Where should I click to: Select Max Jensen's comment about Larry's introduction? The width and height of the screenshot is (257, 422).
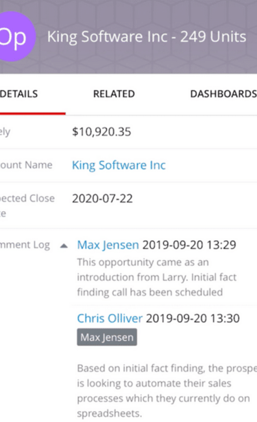tap(157, 277)
